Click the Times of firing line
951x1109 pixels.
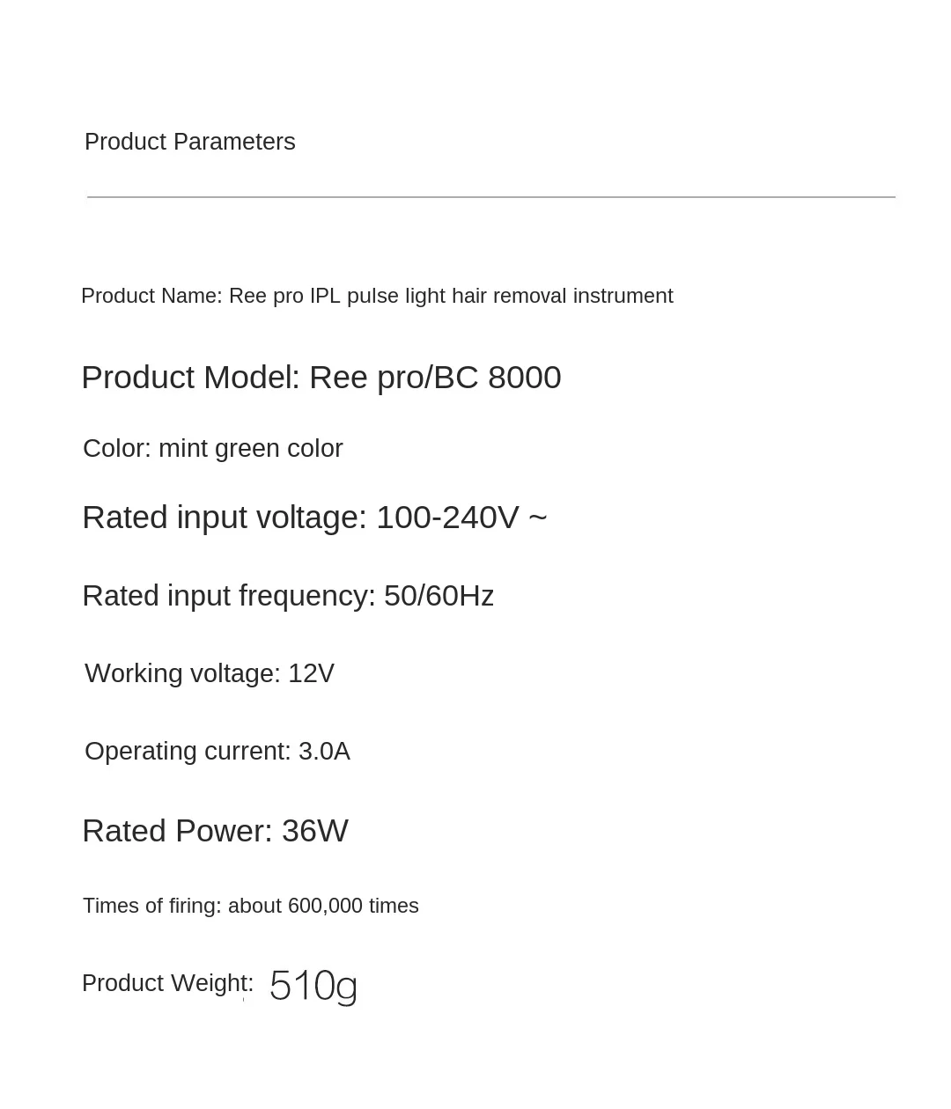(251, 906)
